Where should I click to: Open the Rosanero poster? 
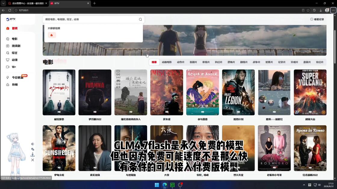[x=274, y=148]
